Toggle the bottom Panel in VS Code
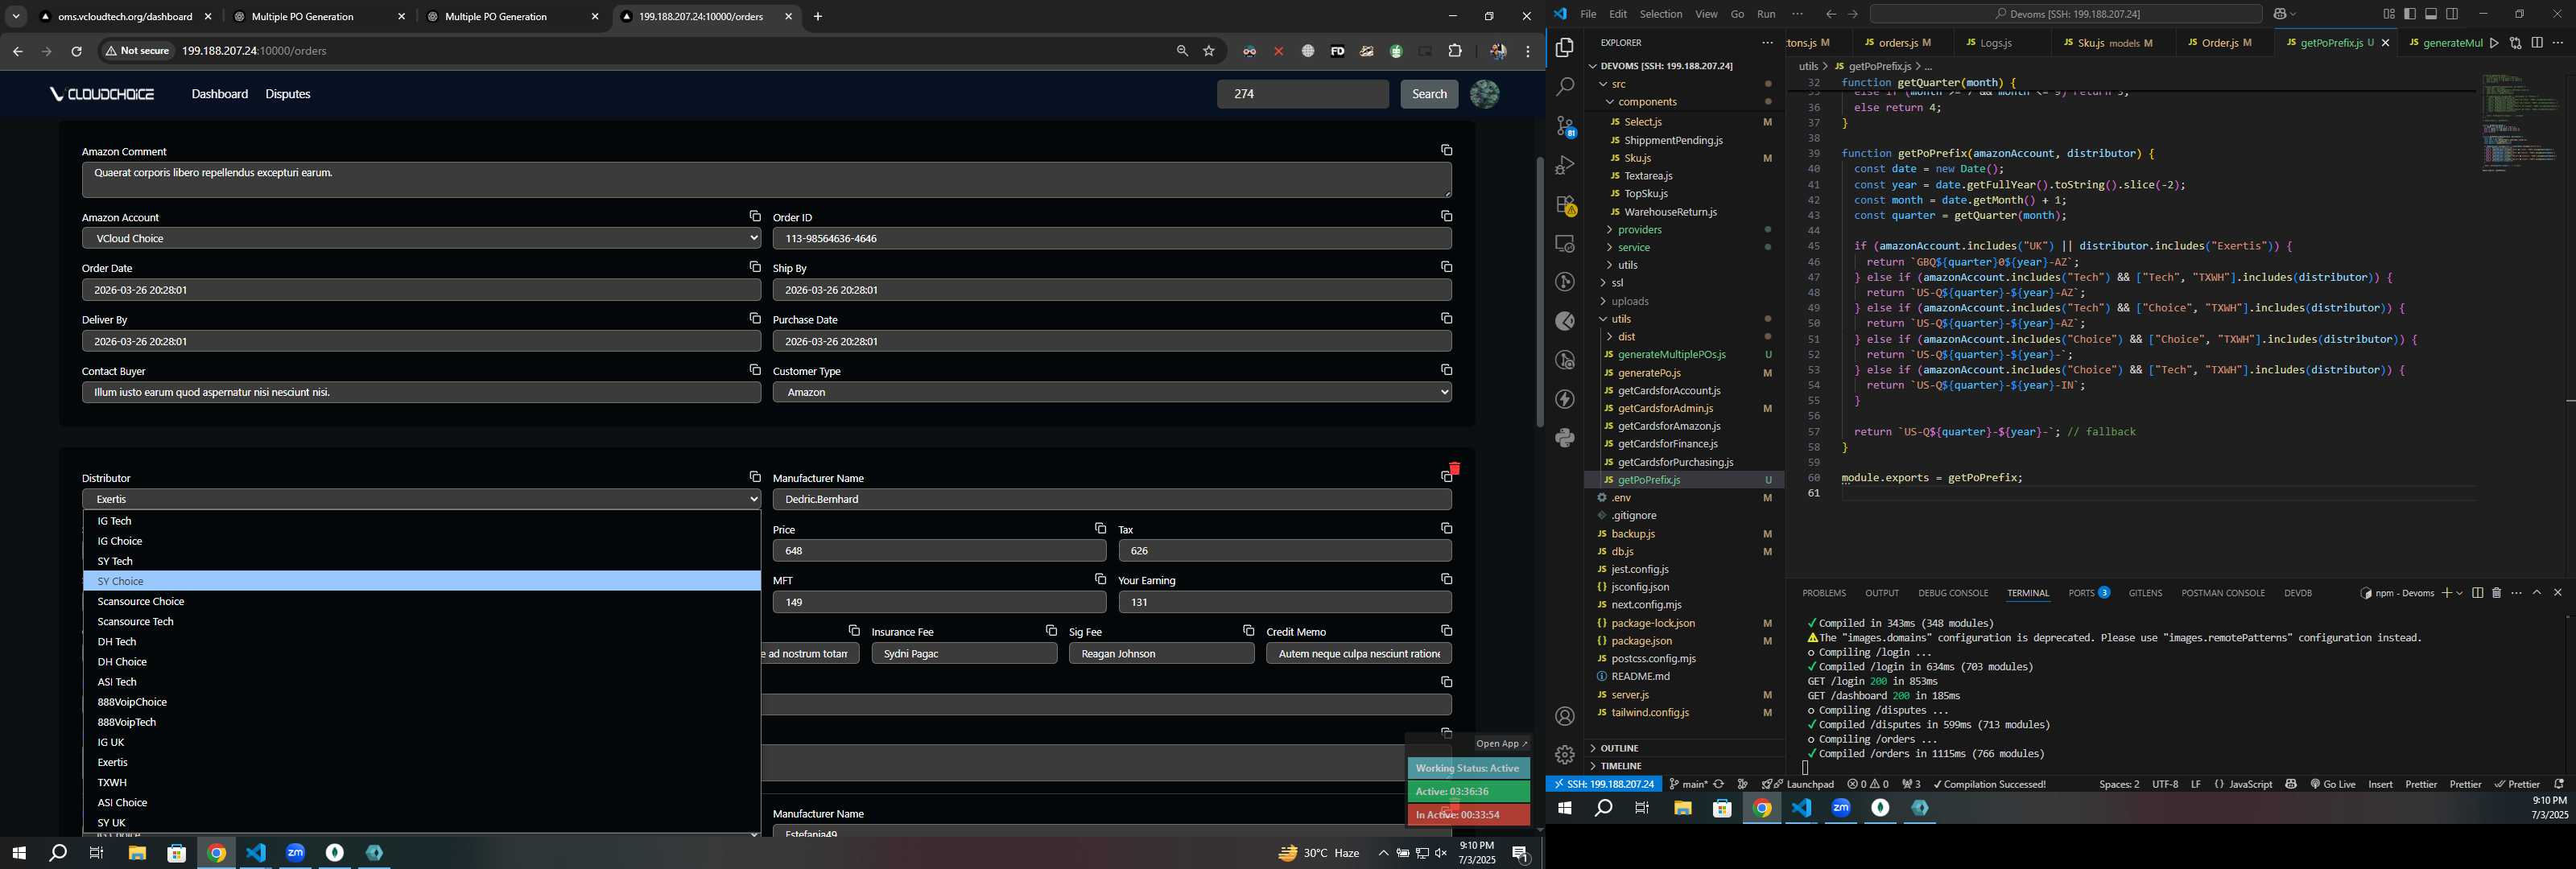The image size is (2576, 869). coord(2431,14)
